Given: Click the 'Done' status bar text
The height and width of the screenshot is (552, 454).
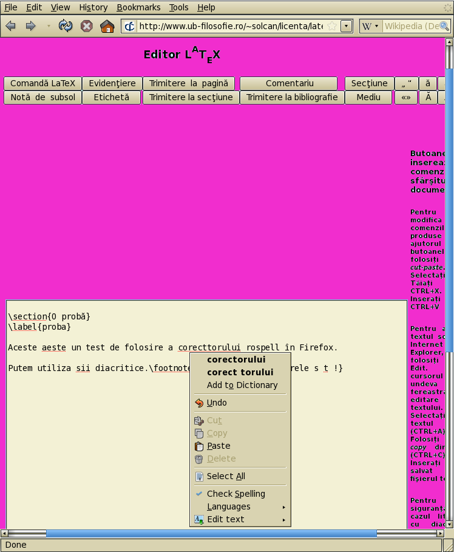Looking at the screenshot, I should pos(16,545).
